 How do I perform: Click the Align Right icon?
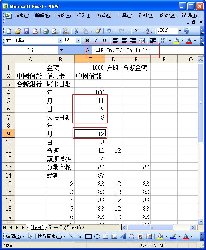point(133,41)
